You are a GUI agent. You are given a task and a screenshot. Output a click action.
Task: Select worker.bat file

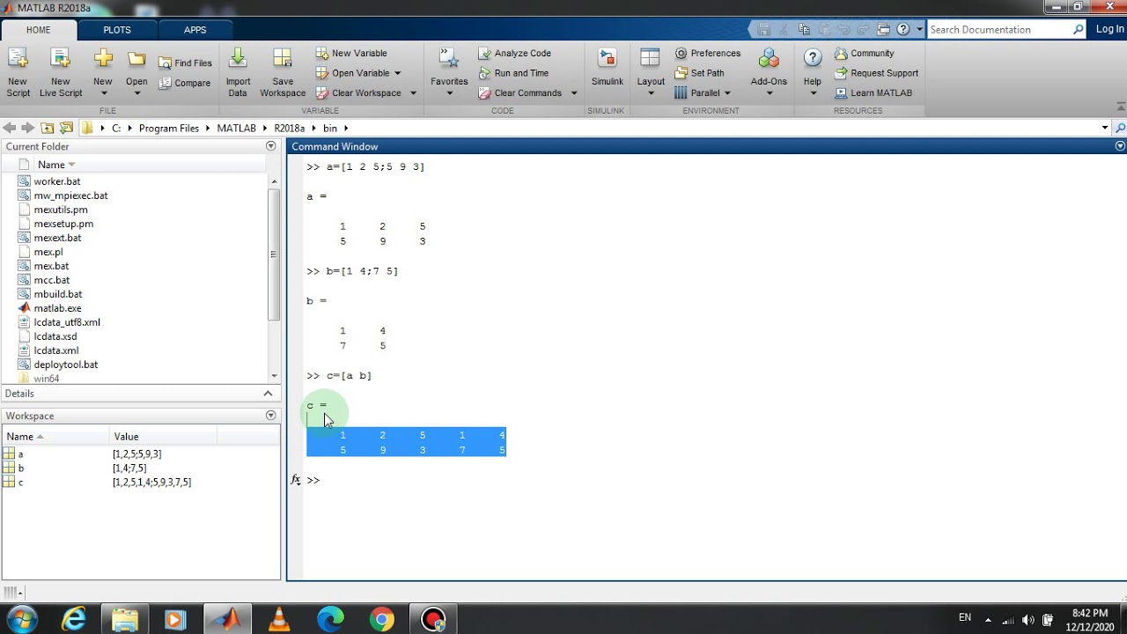pyautogui.click(x=56, y=181)
